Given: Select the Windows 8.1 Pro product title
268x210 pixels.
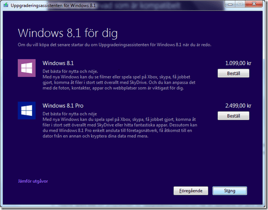Looking at the screenshot, I should pos(63,105).
